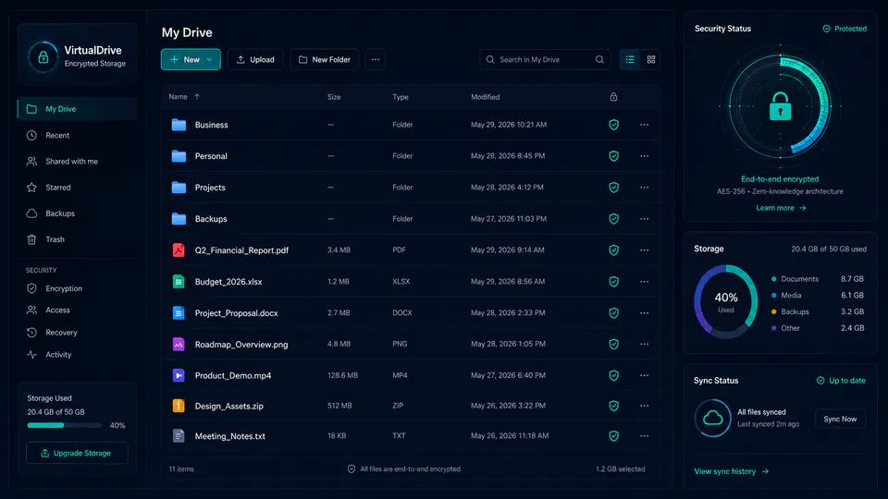Screen dimensions: 888x499
Task: Click the Q2_Financial_Report.pdf file icon
Action: click(x=179, y=249)
